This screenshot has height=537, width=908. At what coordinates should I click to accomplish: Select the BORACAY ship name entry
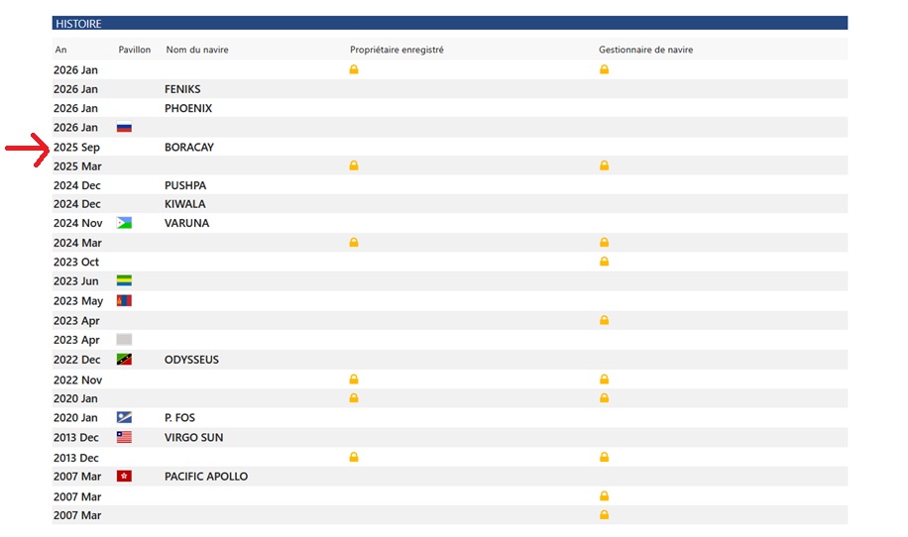pyautogui.click(x=188, y=148)
